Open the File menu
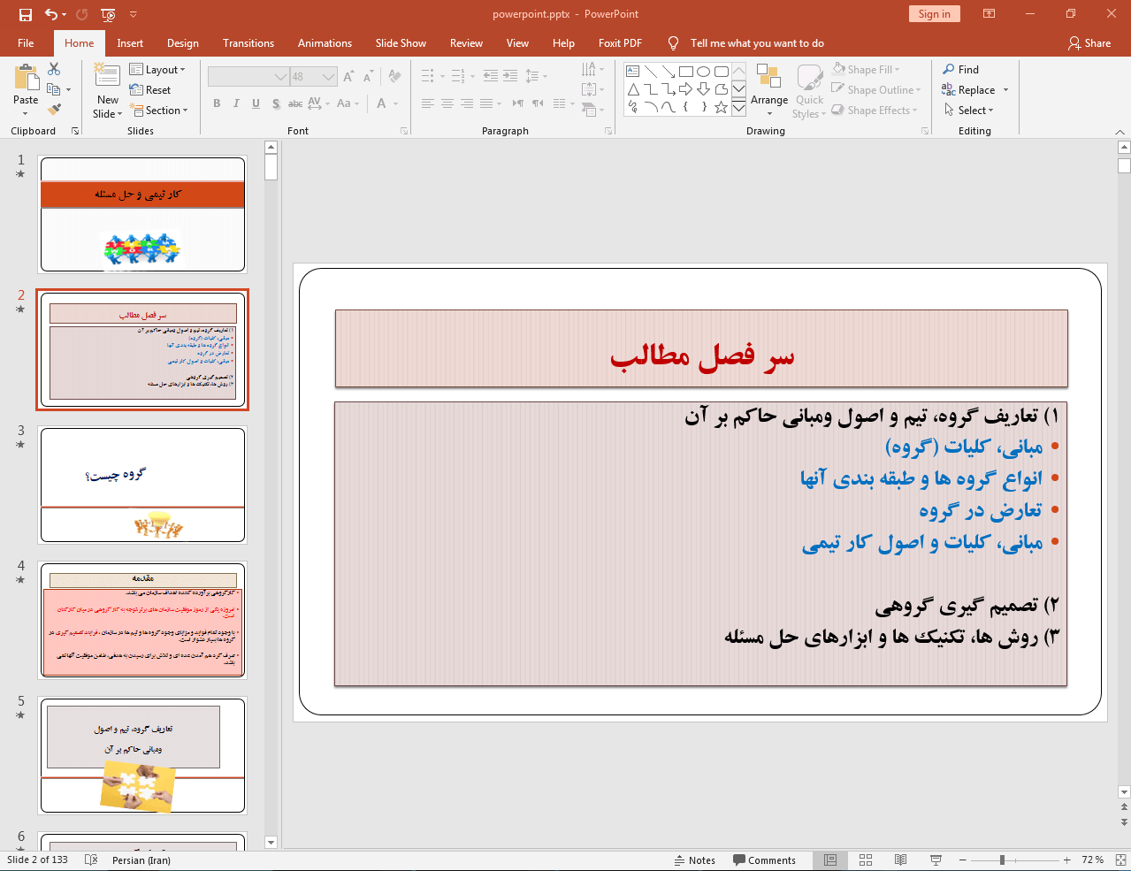 click(x=26, y=43)
